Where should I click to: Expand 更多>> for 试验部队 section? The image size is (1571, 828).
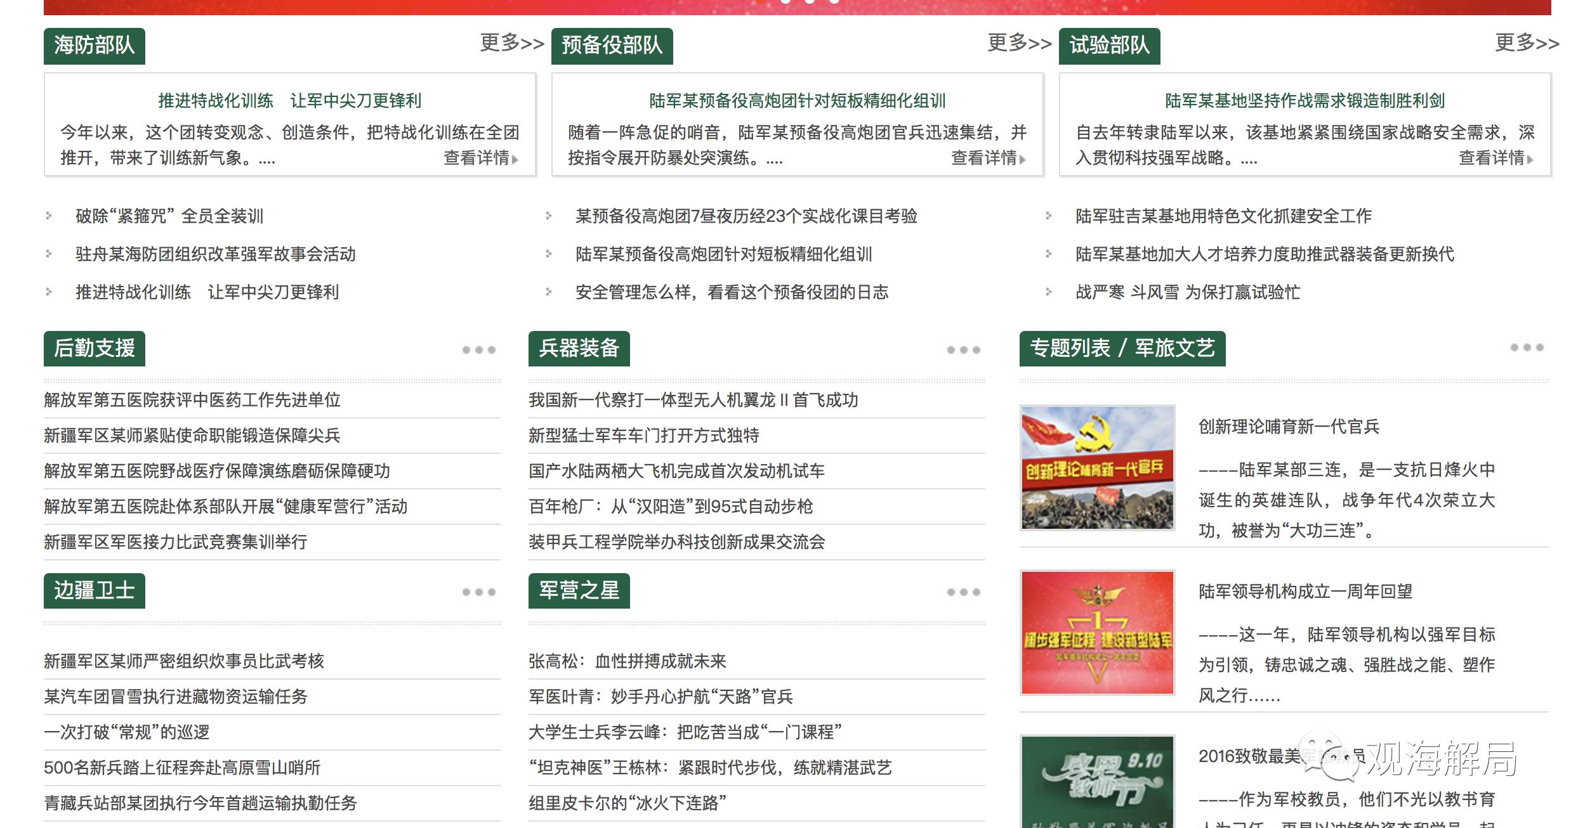(1527, 43)
